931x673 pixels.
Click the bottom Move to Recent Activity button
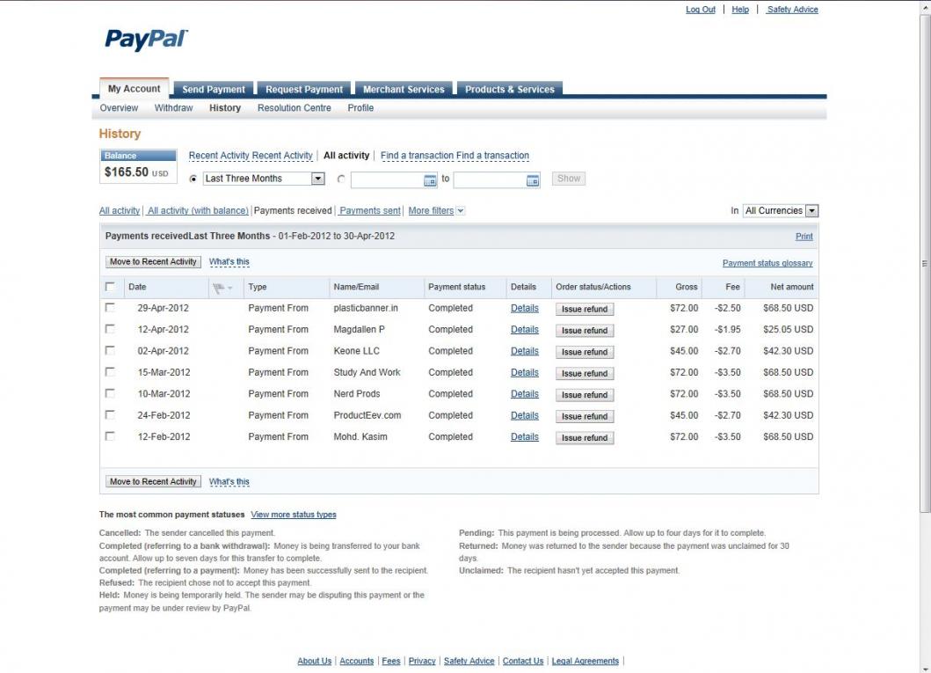pyautogui.click(x=153, y=482)
